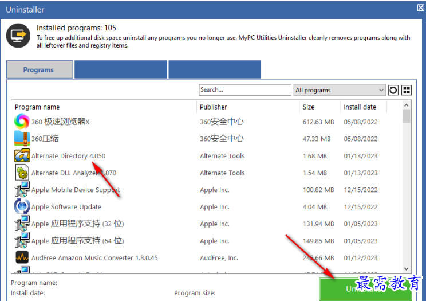Click the refresh program list icon

(393, 90)
